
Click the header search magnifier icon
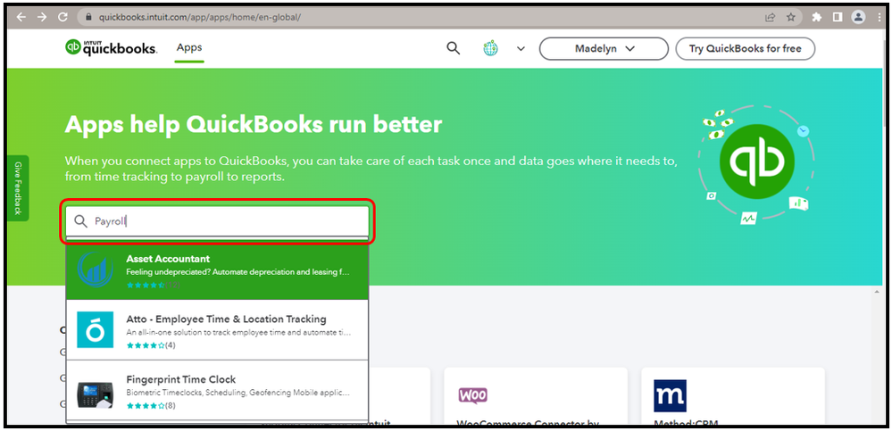pos(453,48)
